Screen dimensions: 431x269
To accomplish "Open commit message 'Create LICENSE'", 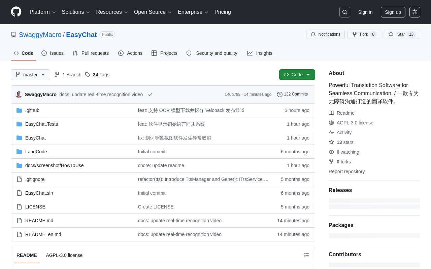I will pyautogui.click(x=156, y=207).
